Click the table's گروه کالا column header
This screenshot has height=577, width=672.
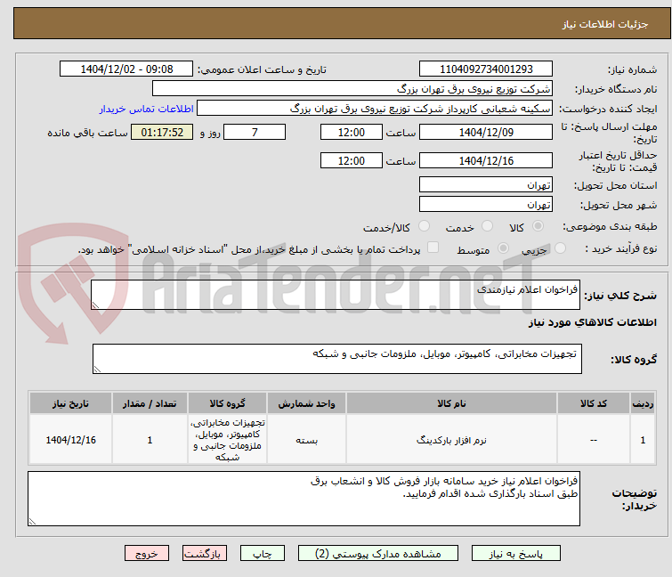pyautogui.click(x=227, y=403)
